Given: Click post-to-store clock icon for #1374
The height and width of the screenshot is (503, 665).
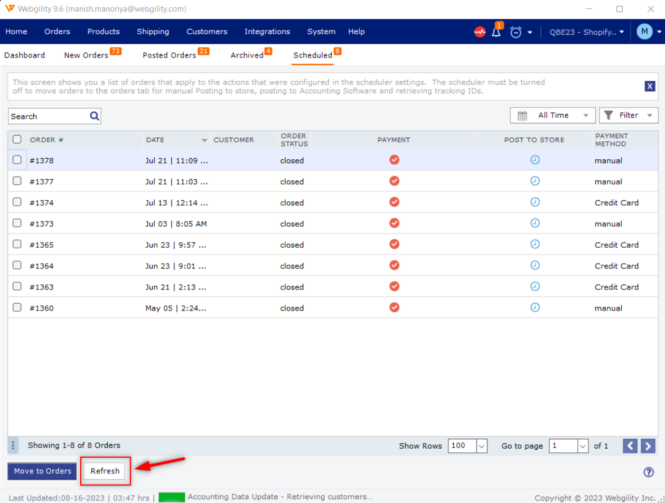Looking at the screenshot, I should click(x=535, y=202).
